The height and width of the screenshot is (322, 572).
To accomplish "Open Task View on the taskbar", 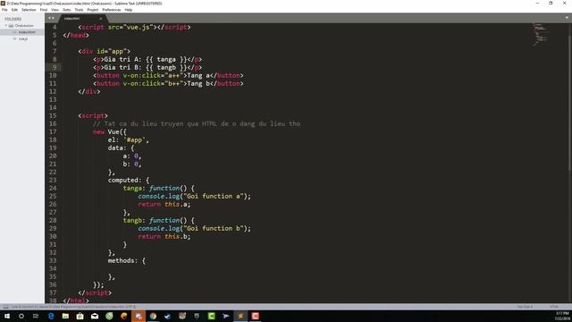I will point(36,316).
